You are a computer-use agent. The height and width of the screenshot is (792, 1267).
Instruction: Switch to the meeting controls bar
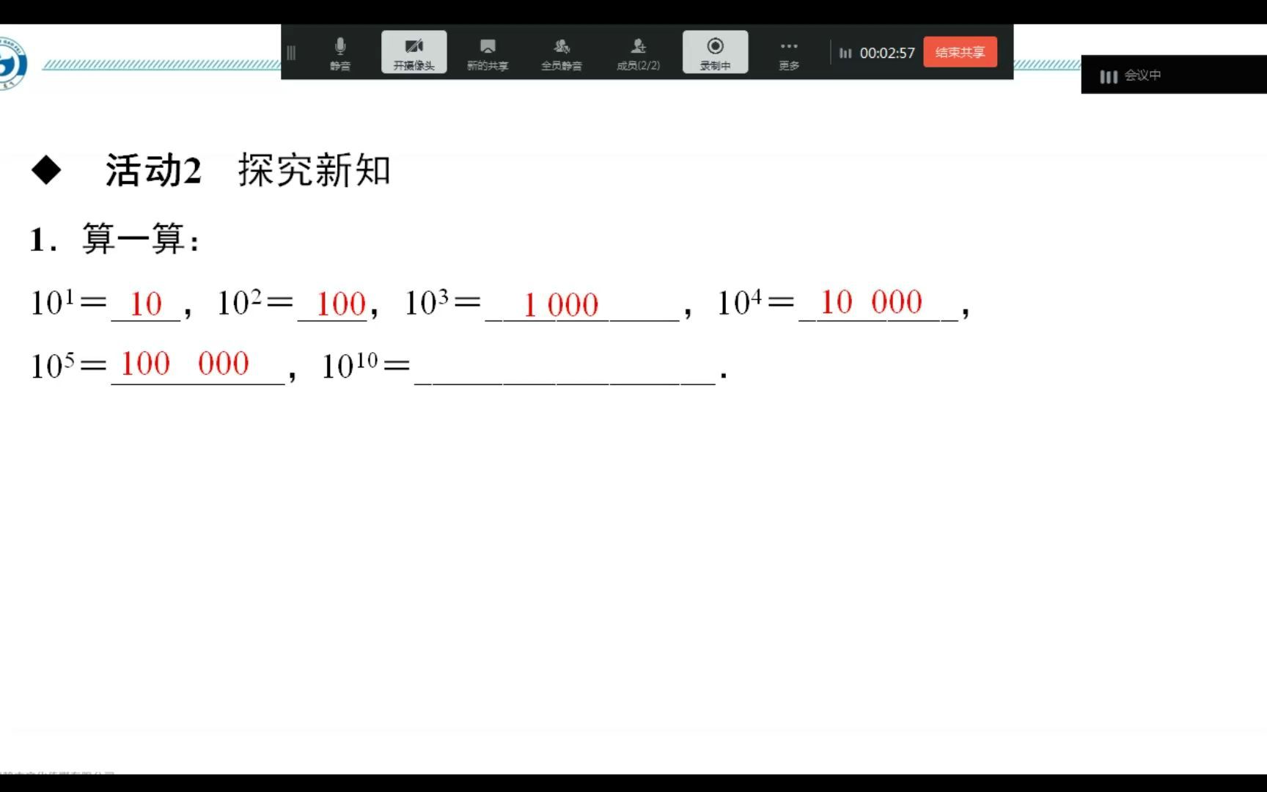click(638, 51)
